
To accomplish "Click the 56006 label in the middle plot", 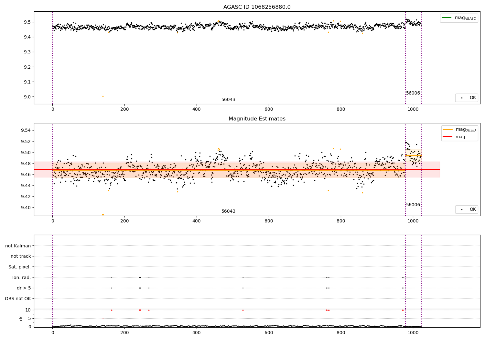I will pyautogui.click(x=413, y=205).
